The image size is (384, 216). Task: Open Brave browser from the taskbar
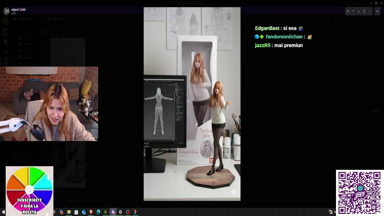tap(91, 212)
